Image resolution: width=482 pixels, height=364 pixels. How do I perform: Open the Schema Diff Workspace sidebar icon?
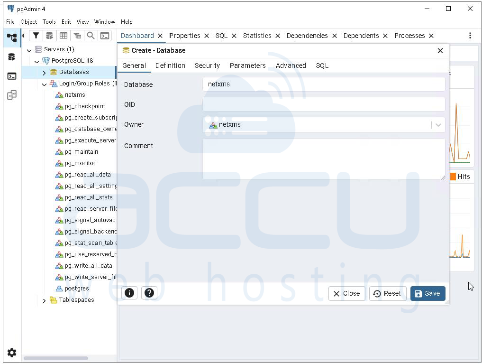tap(12, 95)
